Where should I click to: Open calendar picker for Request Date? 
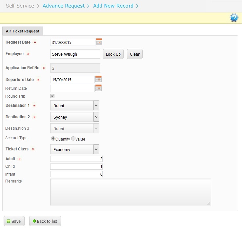tap(99, 42)
